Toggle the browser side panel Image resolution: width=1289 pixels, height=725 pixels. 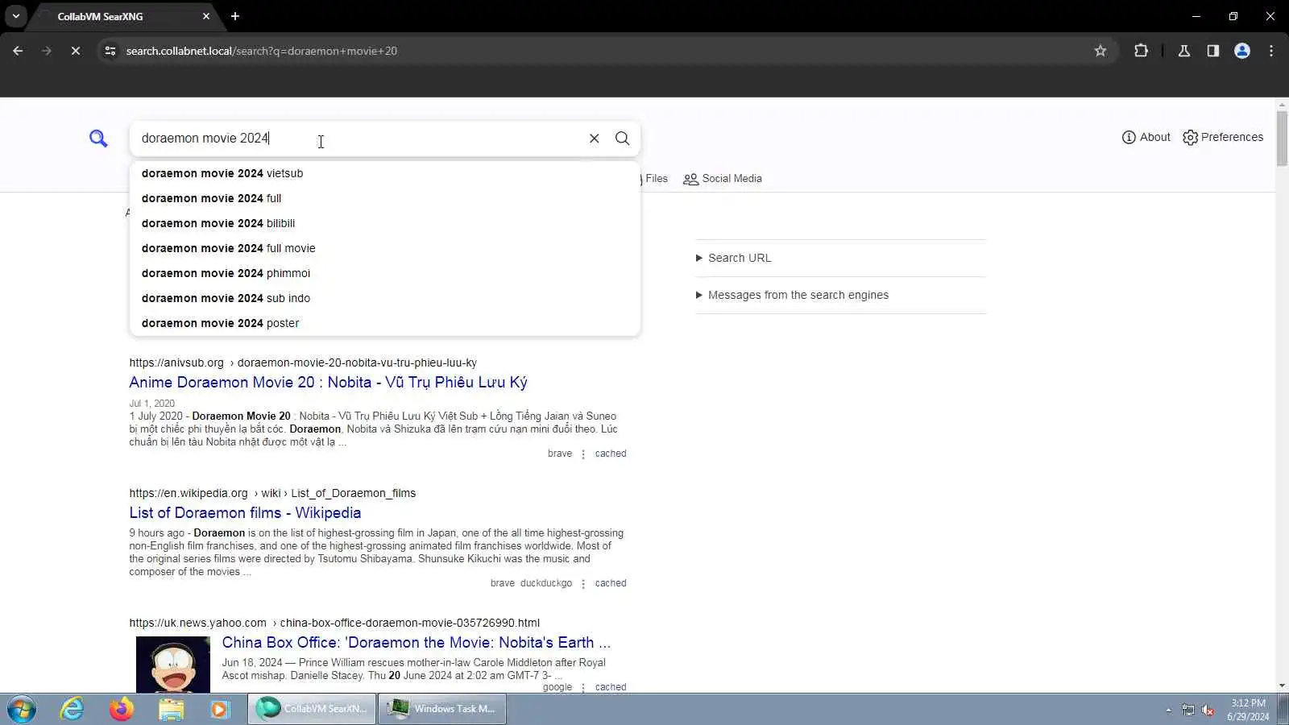(x=1213, y=51)
